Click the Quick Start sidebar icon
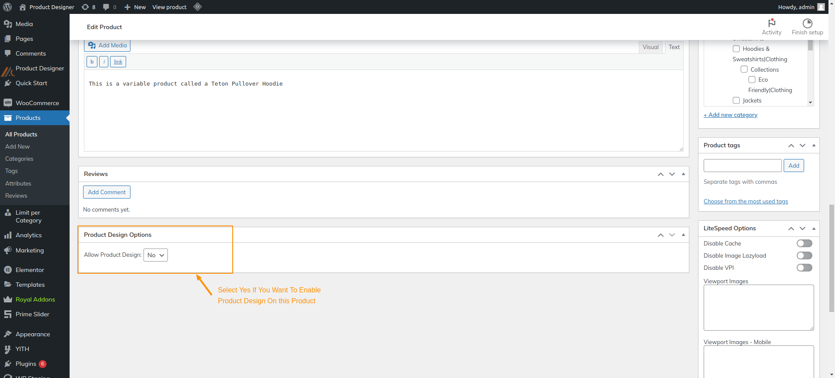This screenshot has height=378, width=835. [8, 83]
